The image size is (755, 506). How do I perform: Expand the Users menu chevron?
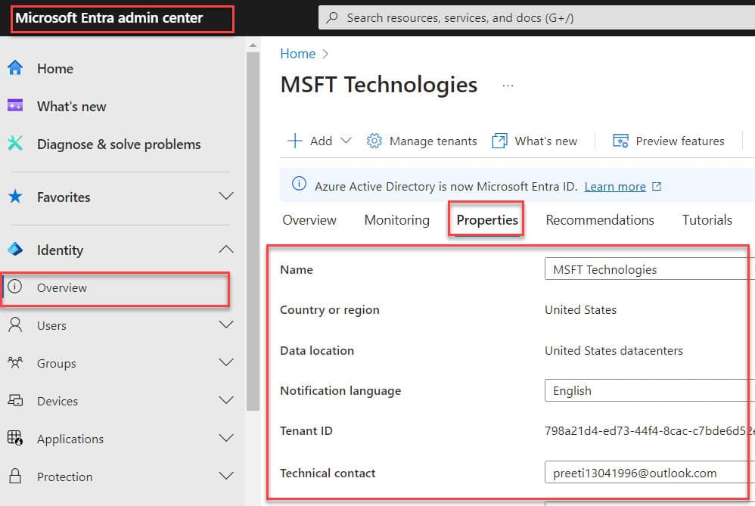(x=226, y=324)
